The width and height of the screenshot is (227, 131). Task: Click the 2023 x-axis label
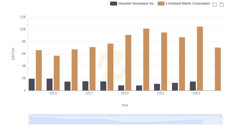pyautogui.click(x=196, y=93)
